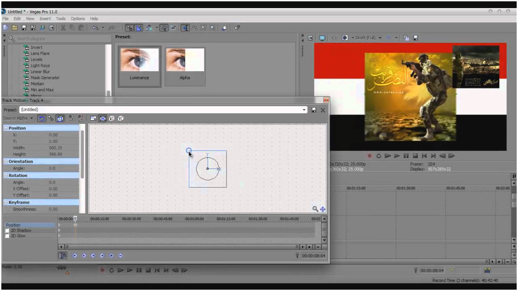Select the magnifier Zoom edit tool in toolbar

click(x=212, y=28)
